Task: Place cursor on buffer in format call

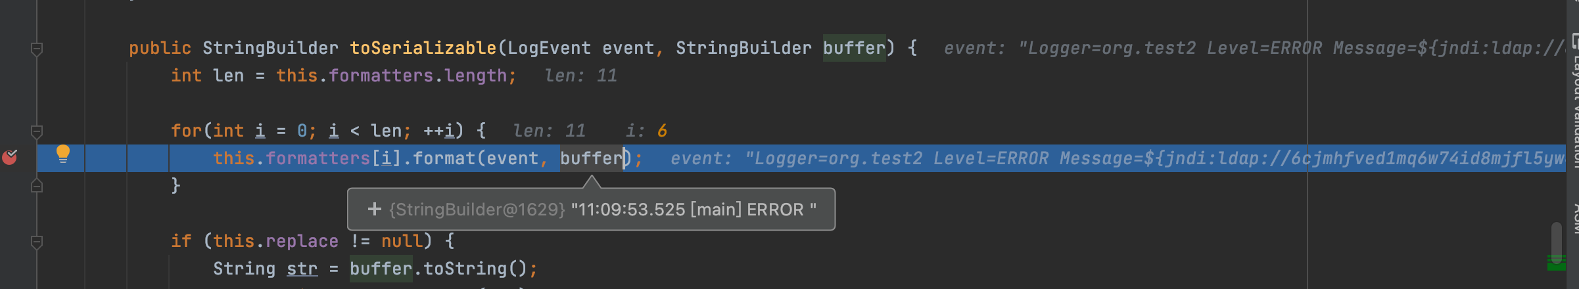Action: [x=591, y=158]
